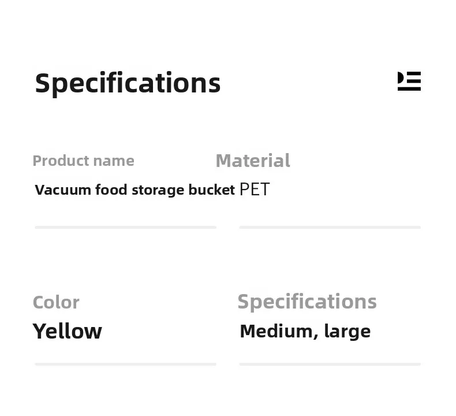The image size is (456, 416).
Task: Click the divider line under Medium, large
Action: 330,364
